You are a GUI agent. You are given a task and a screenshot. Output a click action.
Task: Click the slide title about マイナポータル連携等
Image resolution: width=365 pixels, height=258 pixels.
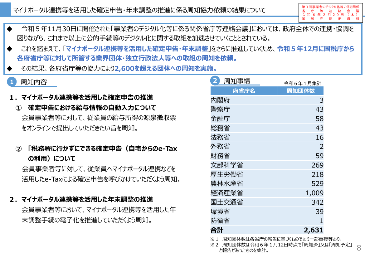coord(139,10)
